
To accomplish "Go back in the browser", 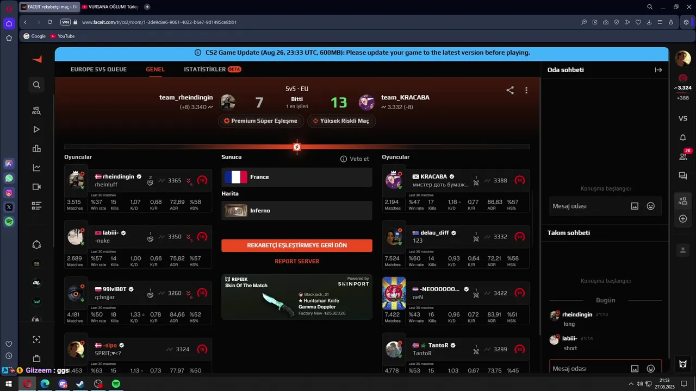I will coord(26,22).
